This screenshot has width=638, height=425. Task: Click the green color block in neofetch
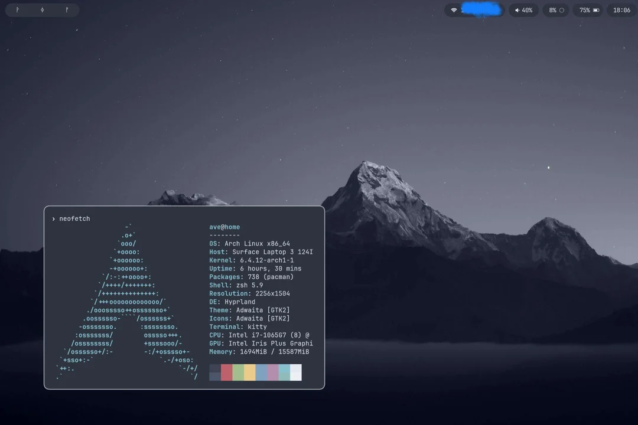point(238,372)
